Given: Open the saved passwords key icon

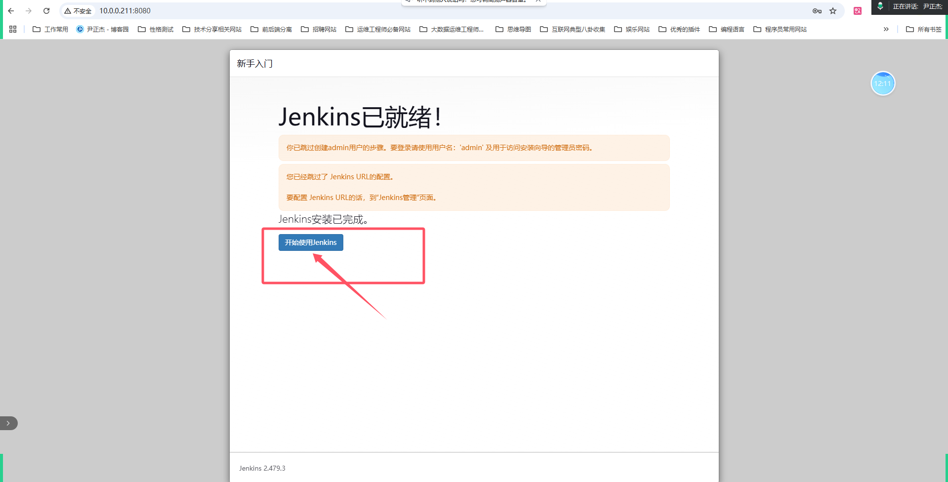Looking at the screenshot, I should (817, 11).
